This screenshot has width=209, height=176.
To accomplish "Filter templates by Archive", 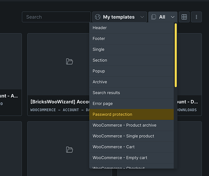I will [131, 82].
